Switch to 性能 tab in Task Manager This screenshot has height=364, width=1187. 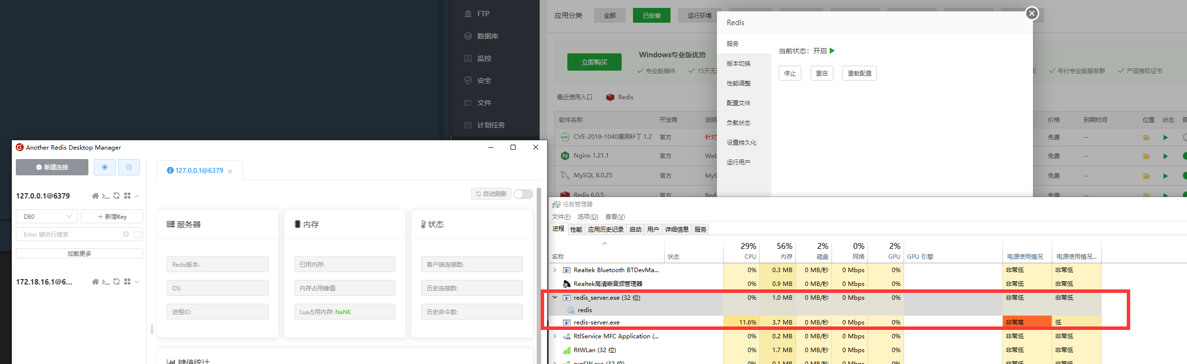576,229
